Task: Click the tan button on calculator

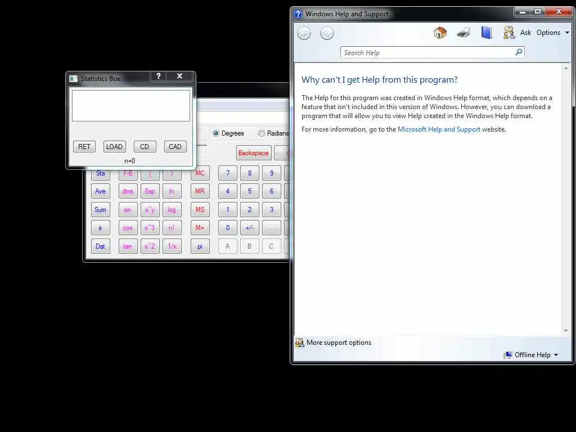Action: tap(128, 246)
